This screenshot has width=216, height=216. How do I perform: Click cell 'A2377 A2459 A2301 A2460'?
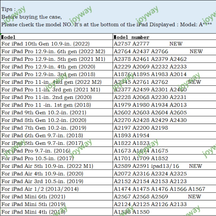point(164,90)
